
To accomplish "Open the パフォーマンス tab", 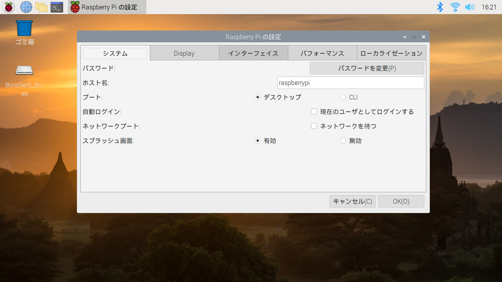I will tap(322, 53).
